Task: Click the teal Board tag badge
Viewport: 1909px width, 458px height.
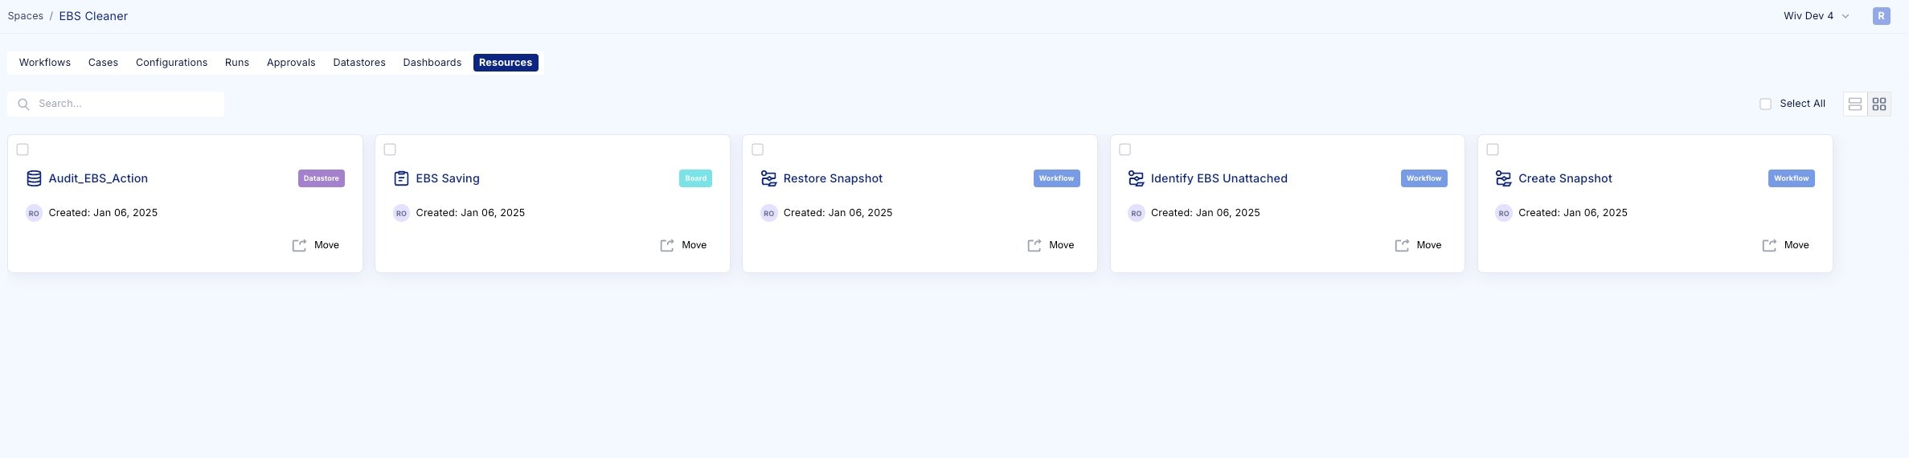Action: click(x=696, y=178)
